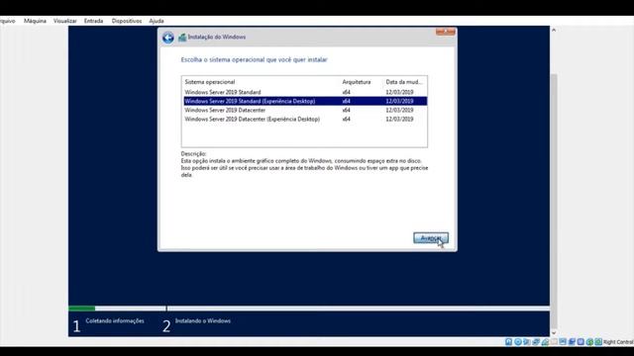Click the vertical scrollbar thumb of VM window
This screenshot has height=356, width=634.
pyautogui.click(x=554, y=201)
